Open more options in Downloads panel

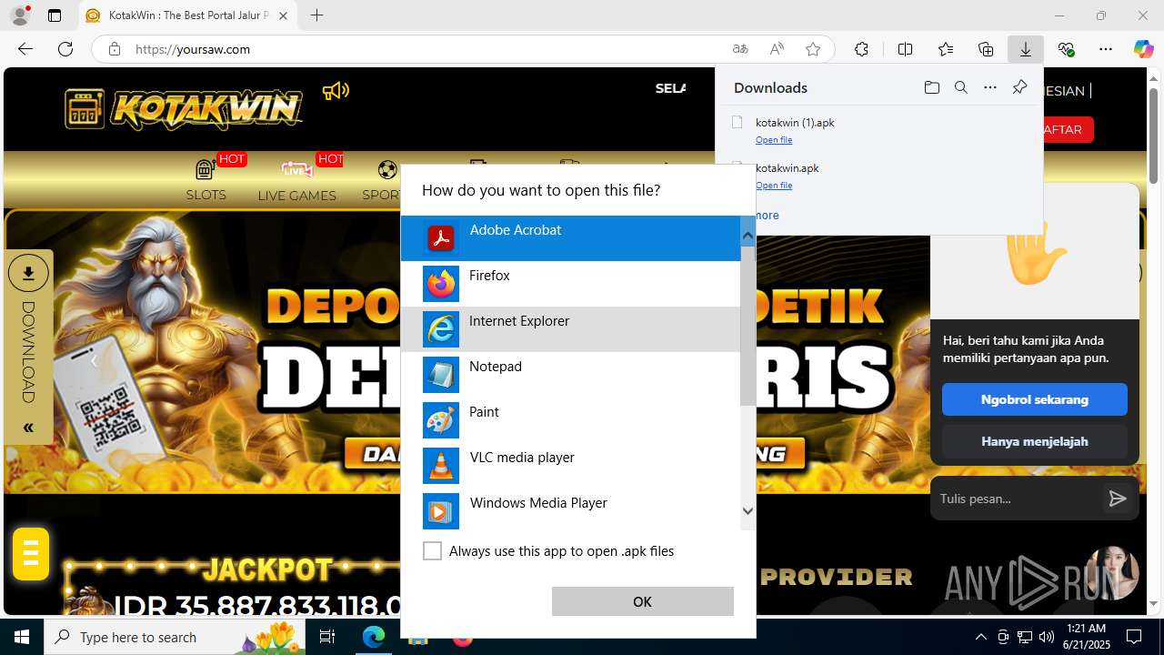990,87
